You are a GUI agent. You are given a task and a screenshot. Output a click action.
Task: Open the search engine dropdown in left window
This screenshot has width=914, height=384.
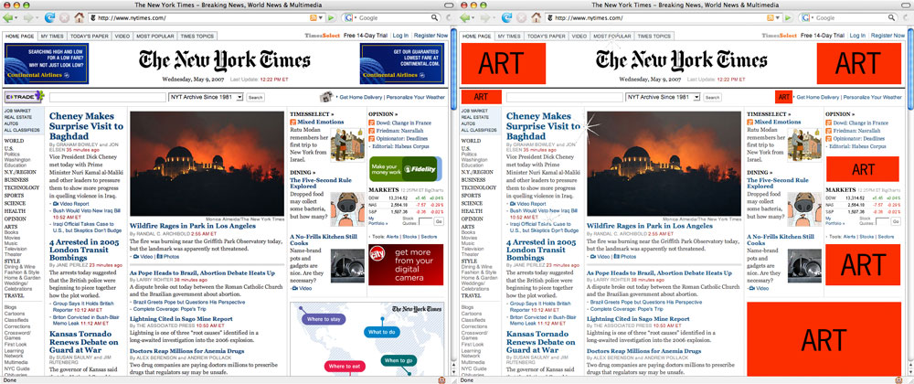coord(354,18)
